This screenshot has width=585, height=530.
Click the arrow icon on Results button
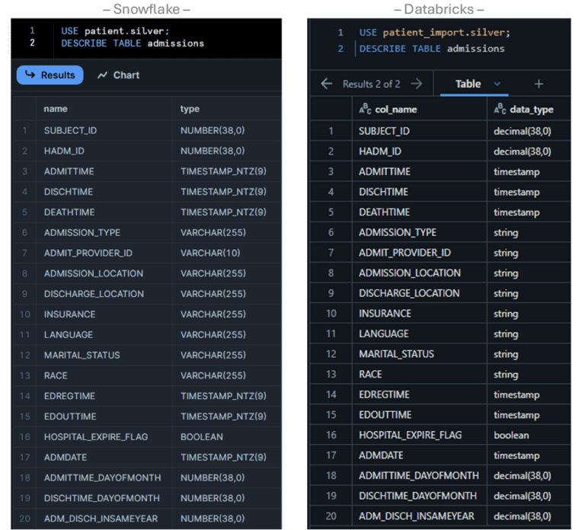[30, 75]
